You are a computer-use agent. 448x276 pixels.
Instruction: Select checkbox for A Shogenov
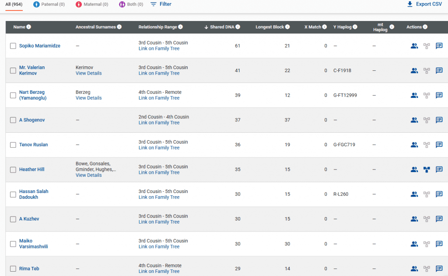click(13, 120)
